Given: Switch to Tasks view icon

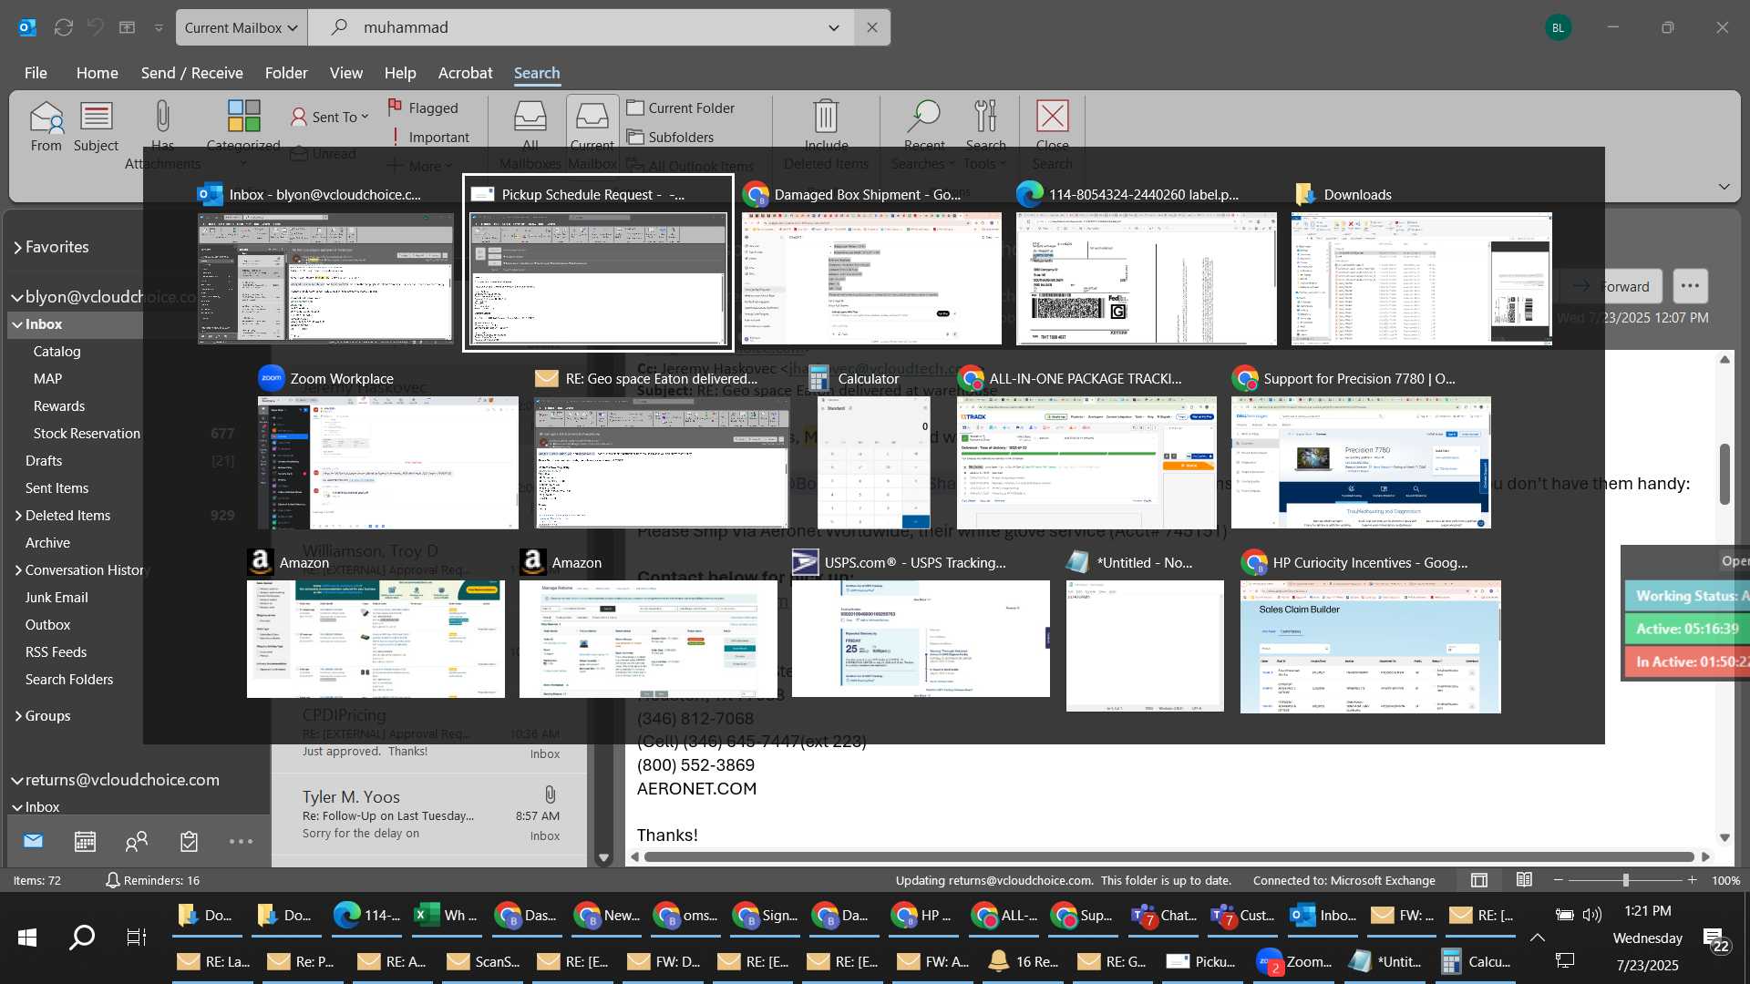Looking at the screenshot, I should [189, 841].
